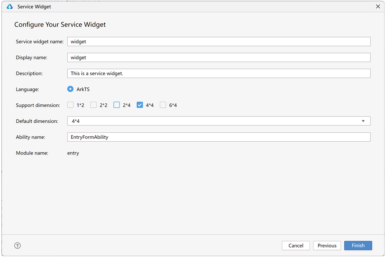The height and width of the screenshot is (259, 386).
Task: Uncheck the 4*4 support dimension checkbox
Action: (x=140, y=105)
